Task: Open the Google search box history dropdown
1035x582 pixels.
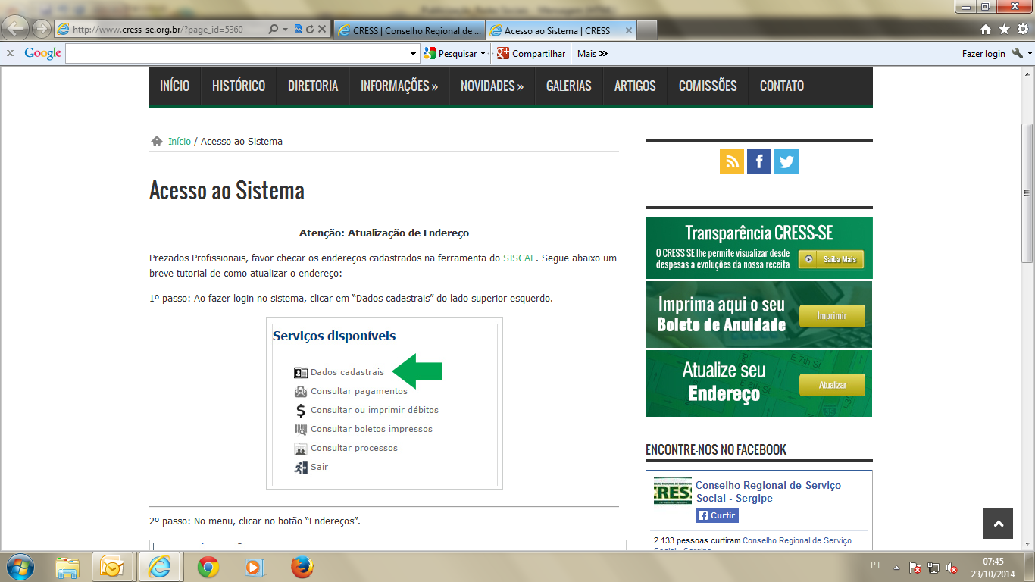Action: (x=414, y=54)
